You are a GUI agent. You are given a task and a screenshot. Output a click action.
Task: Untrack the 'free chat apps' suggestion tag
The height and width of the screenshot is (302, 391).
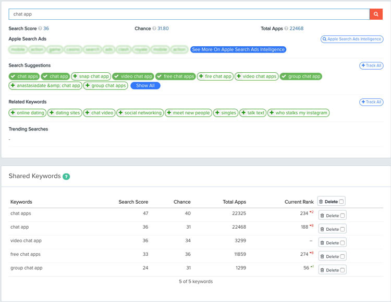click(176, 76)
